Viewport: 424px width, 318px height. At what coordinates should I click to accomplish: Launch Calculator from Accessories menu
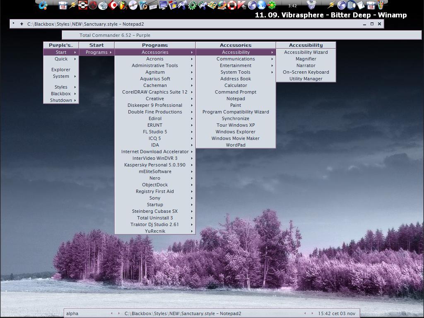coord(236,85)
